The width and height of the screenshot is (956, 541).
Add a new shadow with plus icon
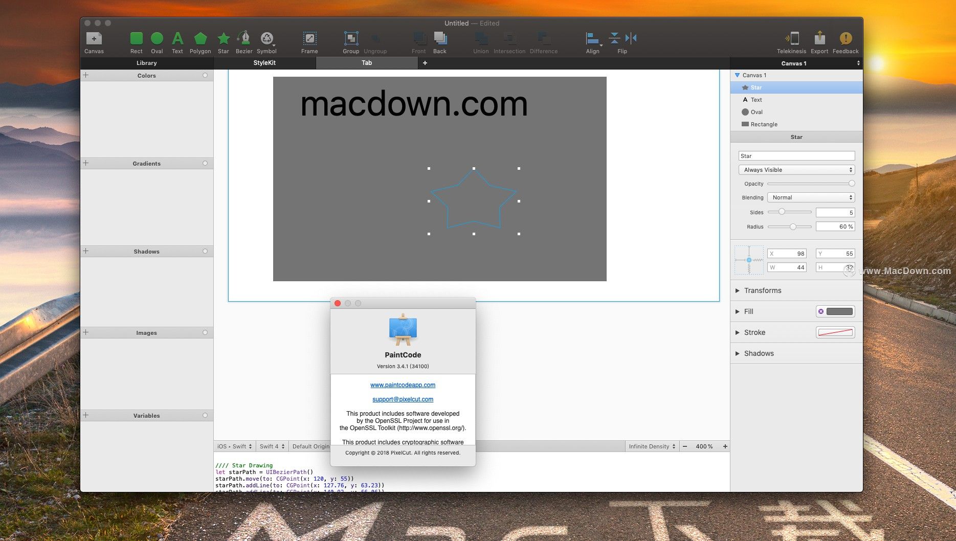86,251
